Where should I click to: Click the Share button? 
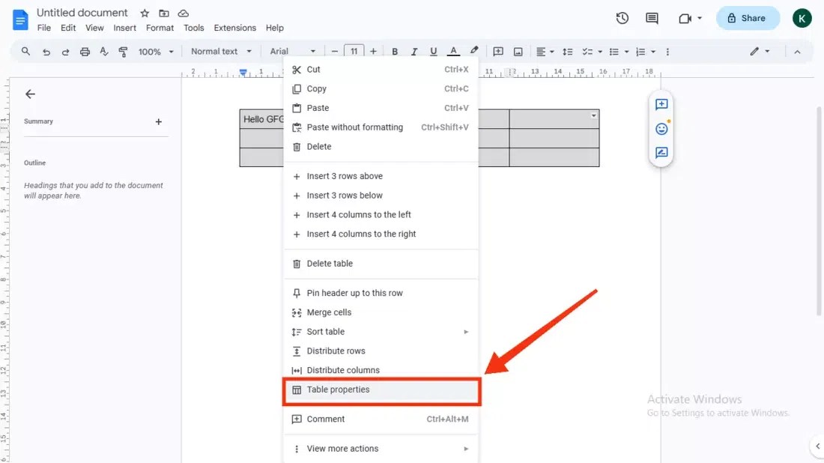tap(748, 18)
